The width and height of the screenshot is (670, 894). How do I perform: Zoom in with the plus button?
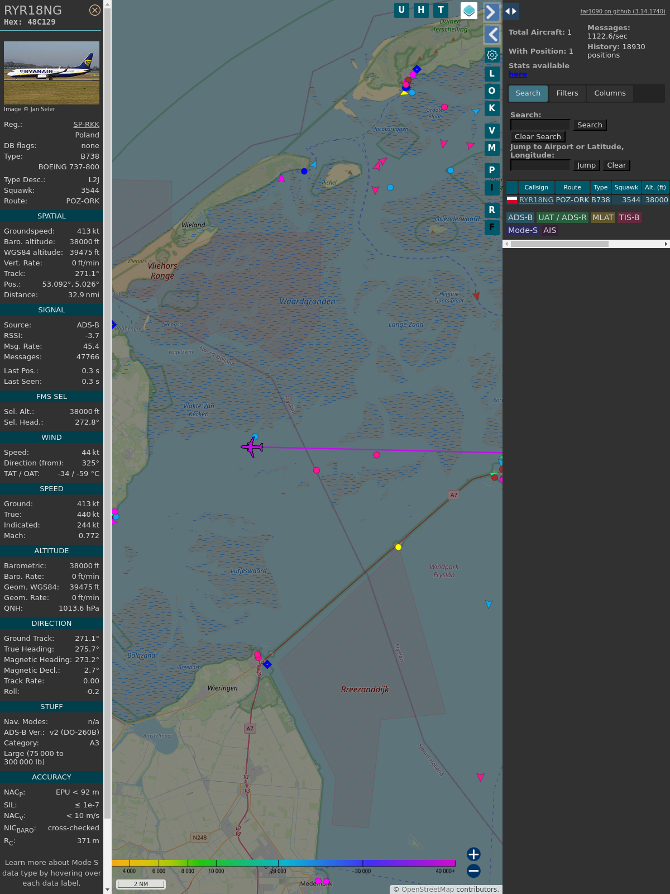click(x=473, y=854)
